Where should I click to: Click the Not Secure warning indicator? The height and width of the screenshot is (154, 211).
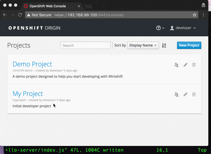point(39,15)
